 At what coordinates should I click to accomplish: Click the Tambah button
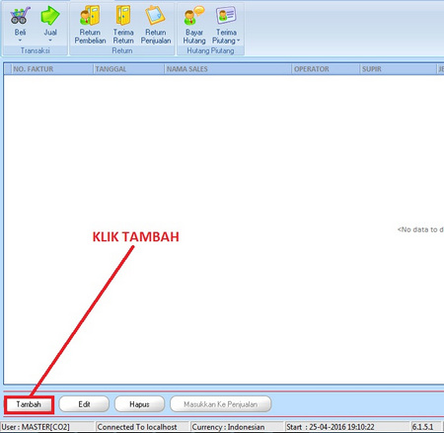click(29, 404)
